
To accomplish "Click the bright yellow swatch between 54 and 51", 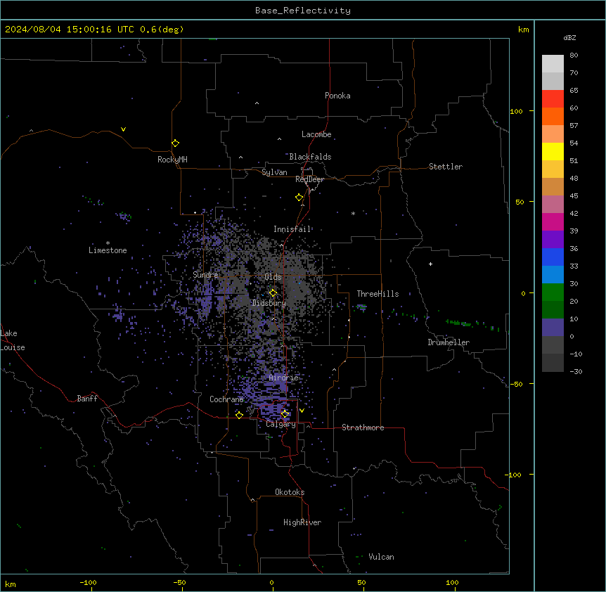I will (553, 151).
